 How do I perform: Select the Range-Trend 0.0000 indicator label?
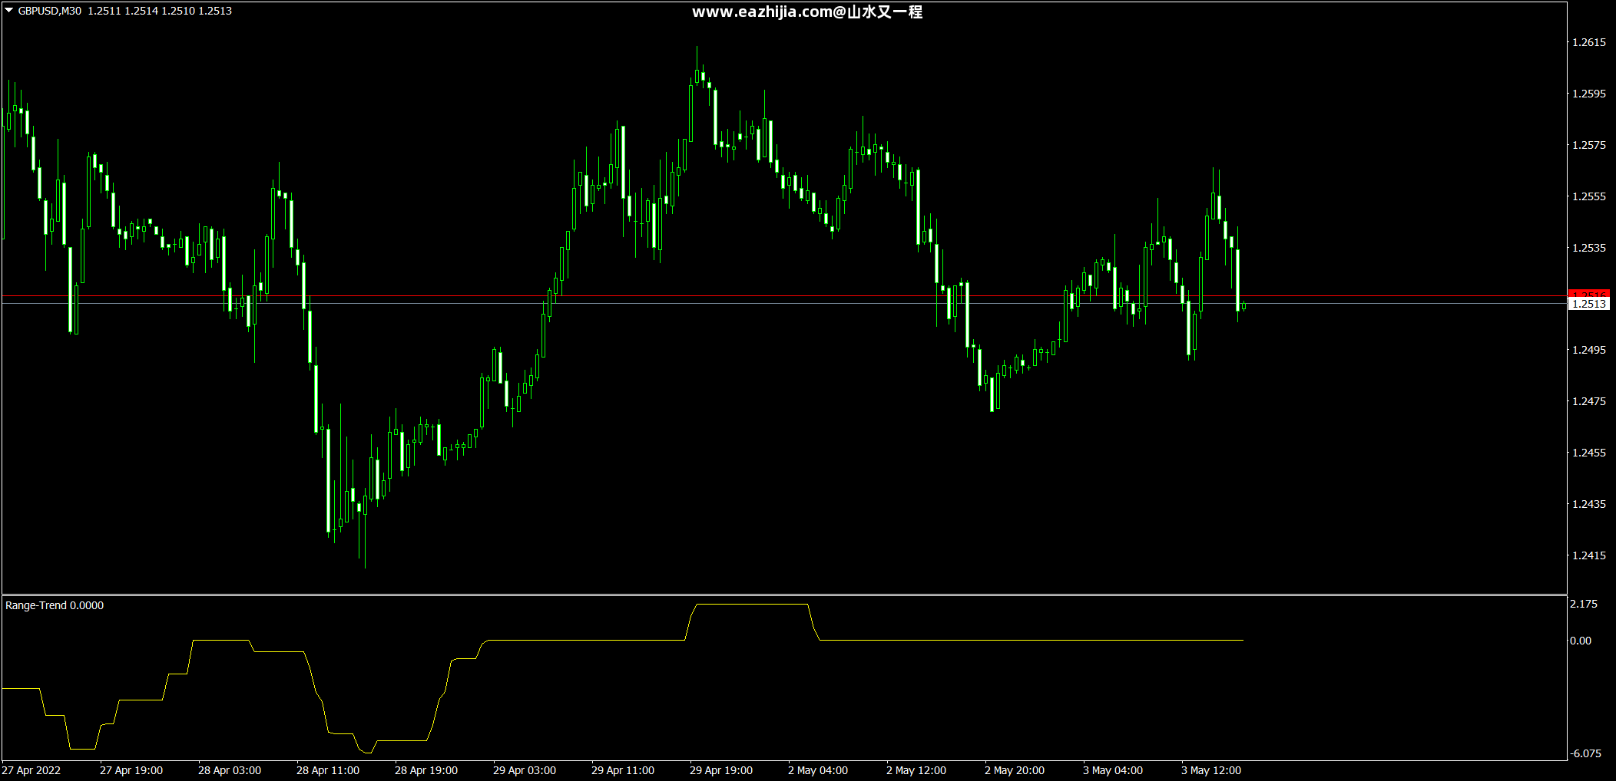[x=55, y=605]
